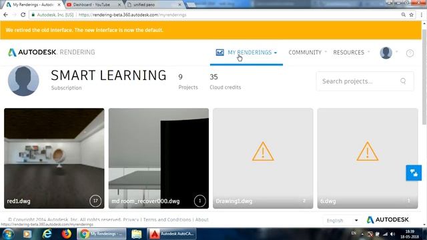The height and width of the screenshot is (240, 427).
Task: Click the Autodesk Rendering logo
Action: tap(51, 52)
